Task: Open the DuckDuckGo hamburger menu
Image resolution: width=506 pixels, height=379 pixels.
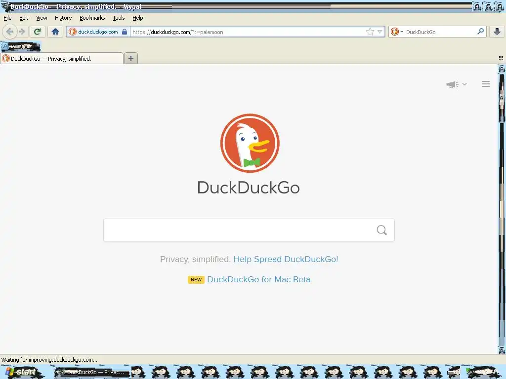Action: coord(486,84)
